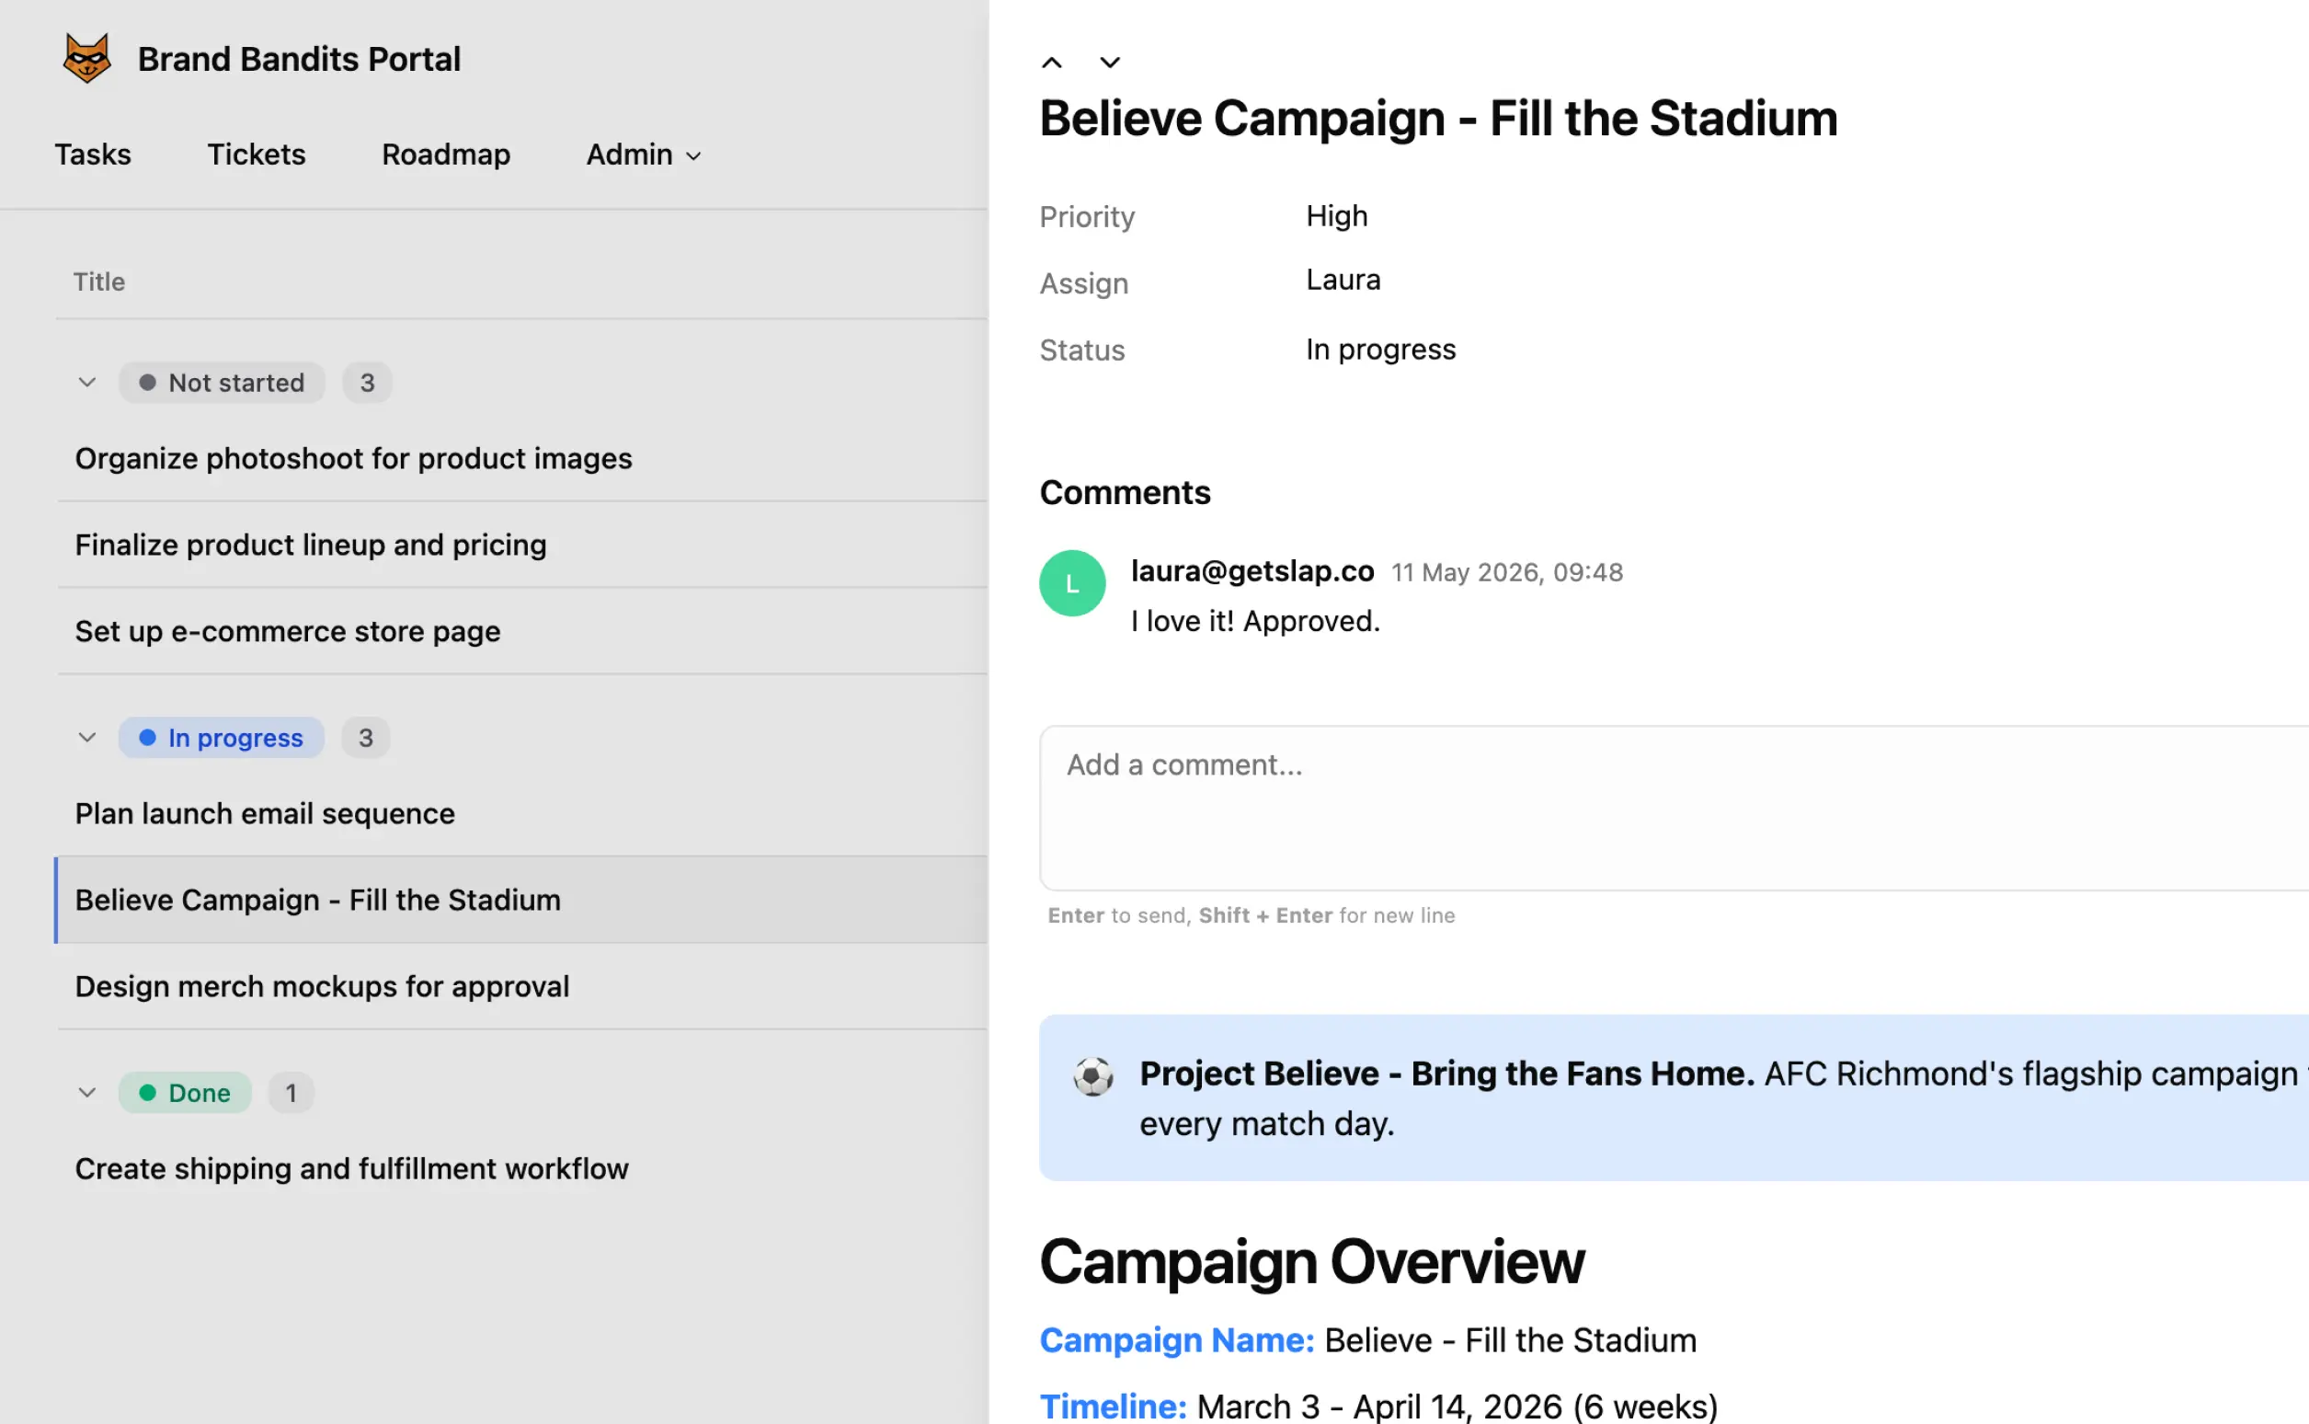Go to next task with down arrow
Screen dimensions: 2309x1424
click(1110, 63)
